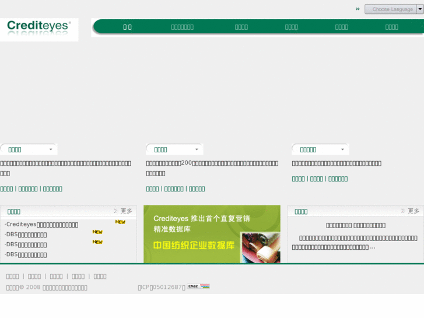Click the NEW badge beside the Crediteyes news item
This screenshot has width=424, height=318.
point(120,222)
